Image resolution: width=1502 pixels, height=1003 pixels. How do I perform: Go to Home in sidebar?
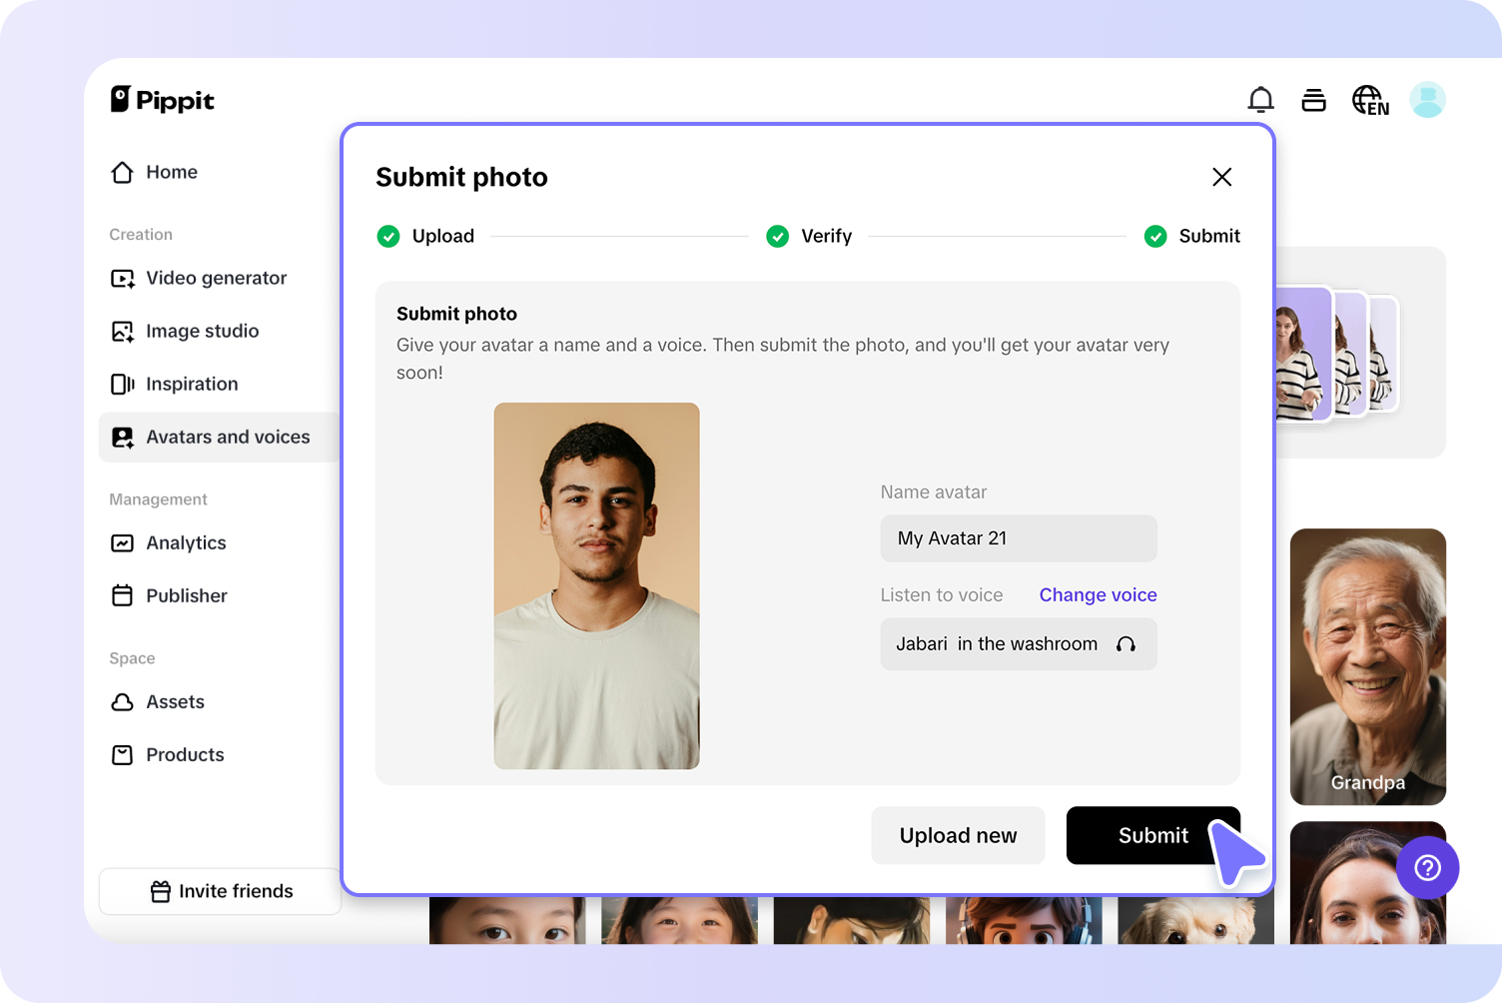(x=171, y=172)
